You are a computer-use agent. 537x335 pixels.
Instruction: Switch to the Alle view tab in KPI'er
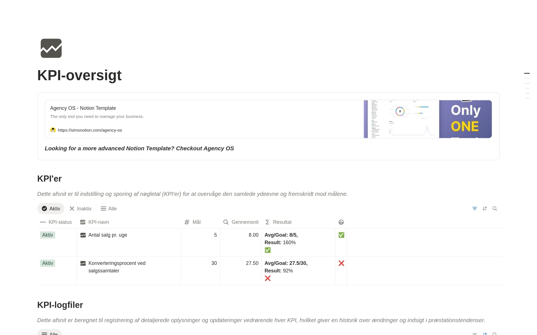click(109, 209)
